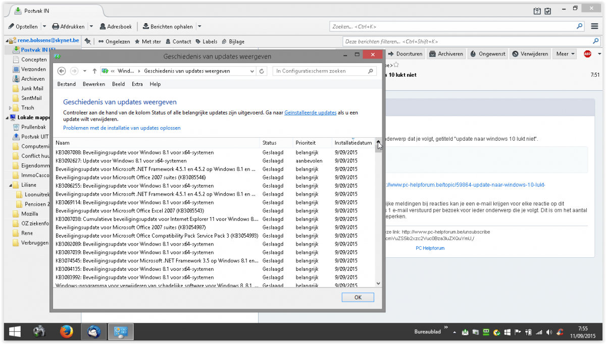Open address bar history dropdown in update window
The image size is (606, 344).
253,71
